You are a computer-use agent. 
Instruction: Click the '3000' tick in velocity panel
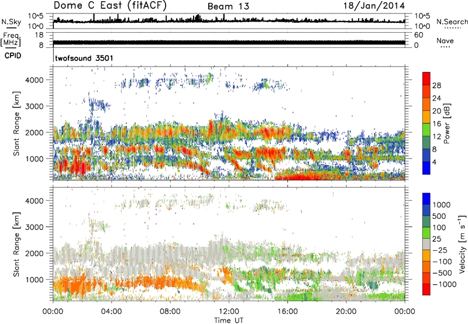pos(34,227)
